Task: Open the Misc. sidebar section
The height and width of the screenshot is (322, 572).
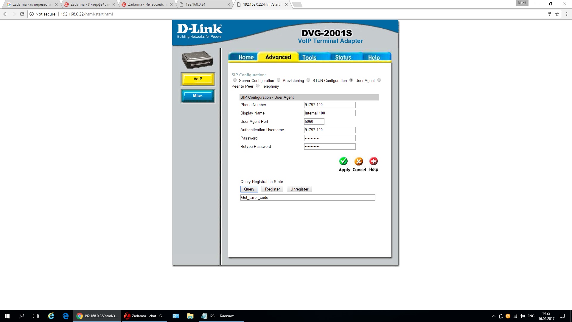Action: (x=198, y=96)
